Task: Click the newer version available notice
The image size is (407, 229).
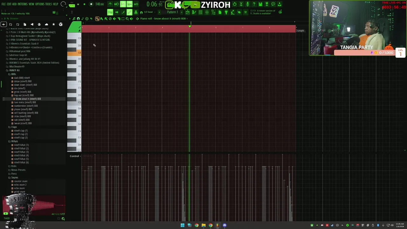Action: click(x=263, y=12)
